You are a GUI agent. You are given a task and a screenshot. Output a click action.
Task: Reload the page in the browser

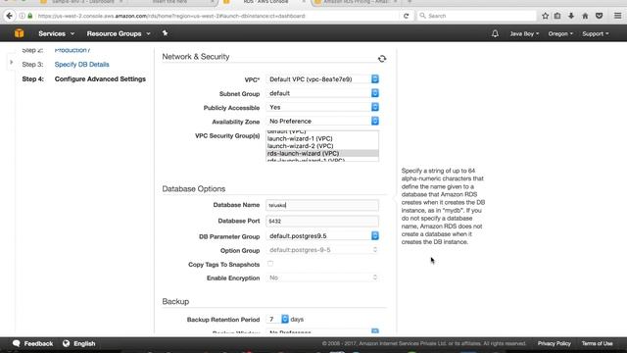[406, 16]
